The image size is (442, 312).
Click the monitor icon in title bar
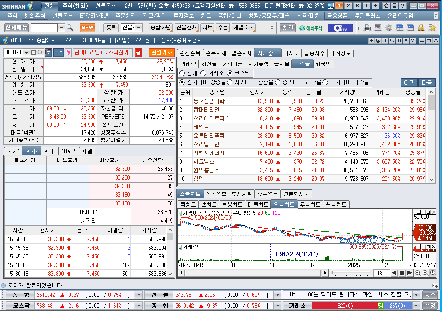coord(331,6)
